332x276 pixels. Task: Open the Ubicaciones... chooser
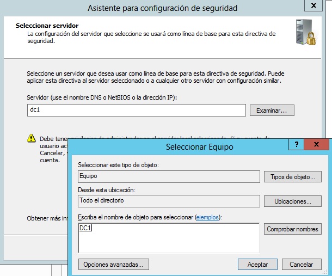pyautogui.click(x=292, y=201)
